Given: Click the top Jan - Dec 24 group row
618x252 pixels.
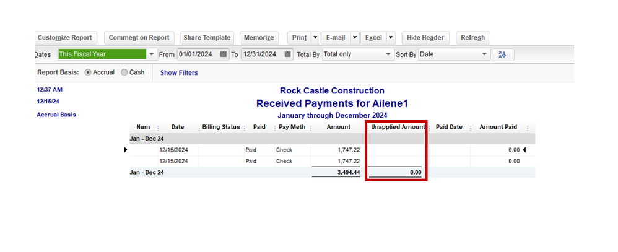Looking at the screenshot, I should pyautogui.click(x=333, y=139).
